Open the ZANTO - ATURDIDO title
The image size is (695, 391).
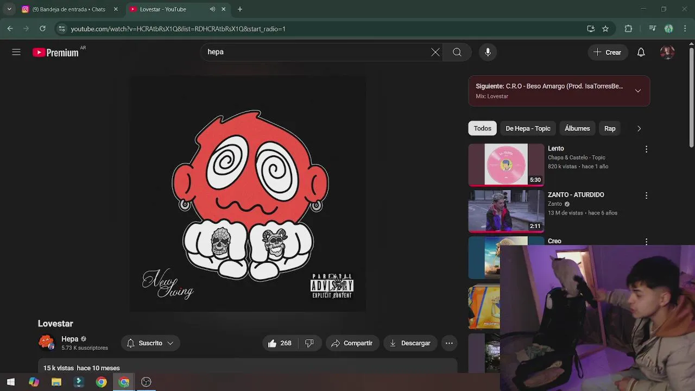pos(576,195)
